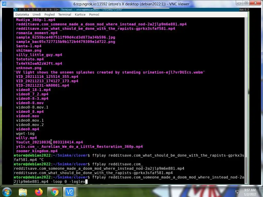Switch to dwm tag 9
263x197 pixels.
[x=50, y=10]
